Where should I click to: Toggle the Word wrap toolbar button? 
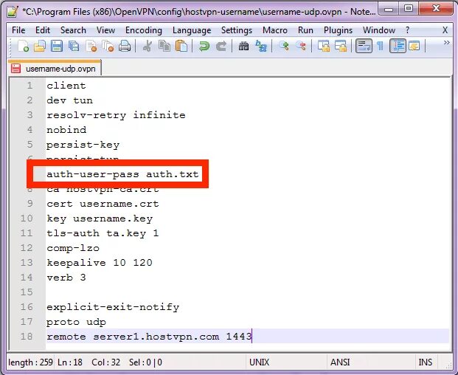(x=364, y=47)
